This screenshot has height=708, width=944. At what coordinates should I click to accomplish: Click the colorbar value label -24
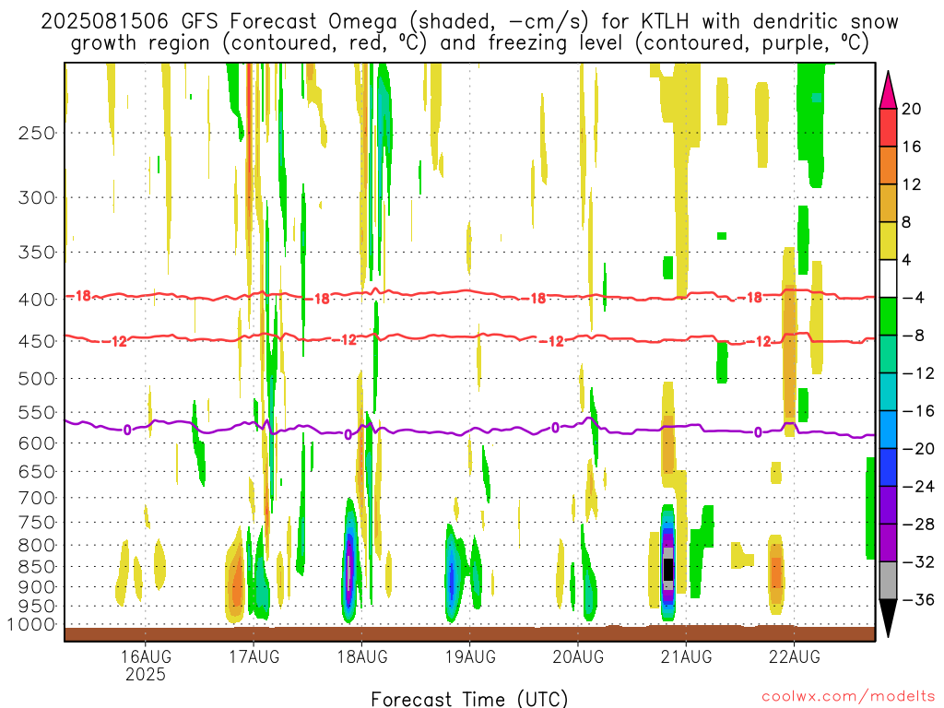(919, 487)
